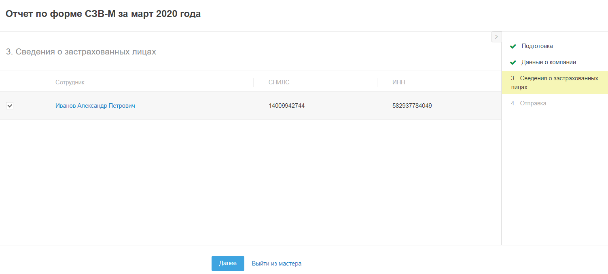Click the Далее button
This screenshot has width=608, height=274.
(228, 264)
